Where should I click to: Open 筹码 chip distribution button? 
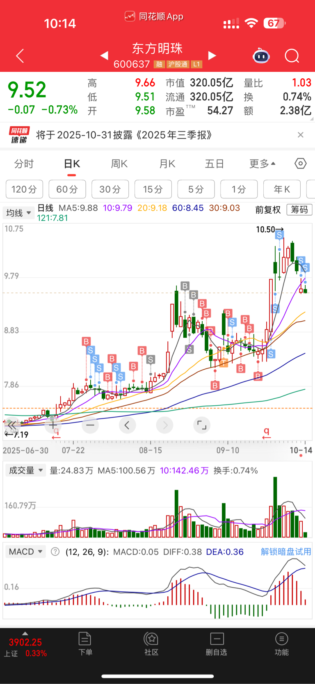299,209
